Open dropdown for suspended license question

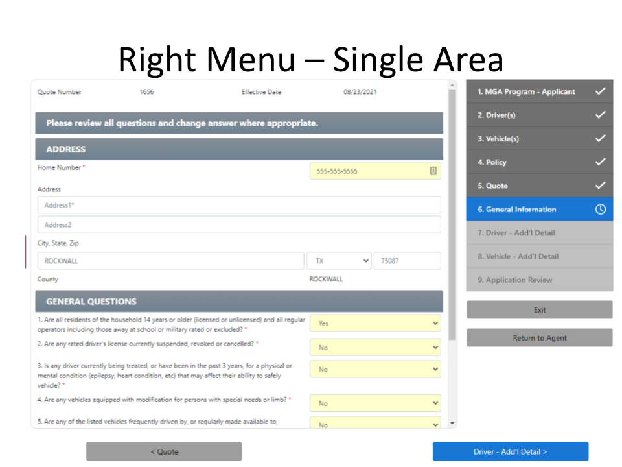click(375, 347)
